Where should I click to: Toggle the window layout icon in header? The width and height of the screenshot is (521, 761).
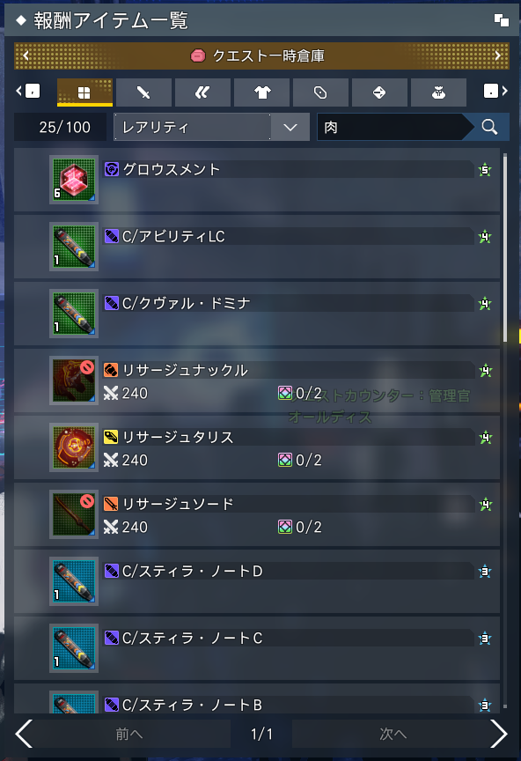(501, 20)
